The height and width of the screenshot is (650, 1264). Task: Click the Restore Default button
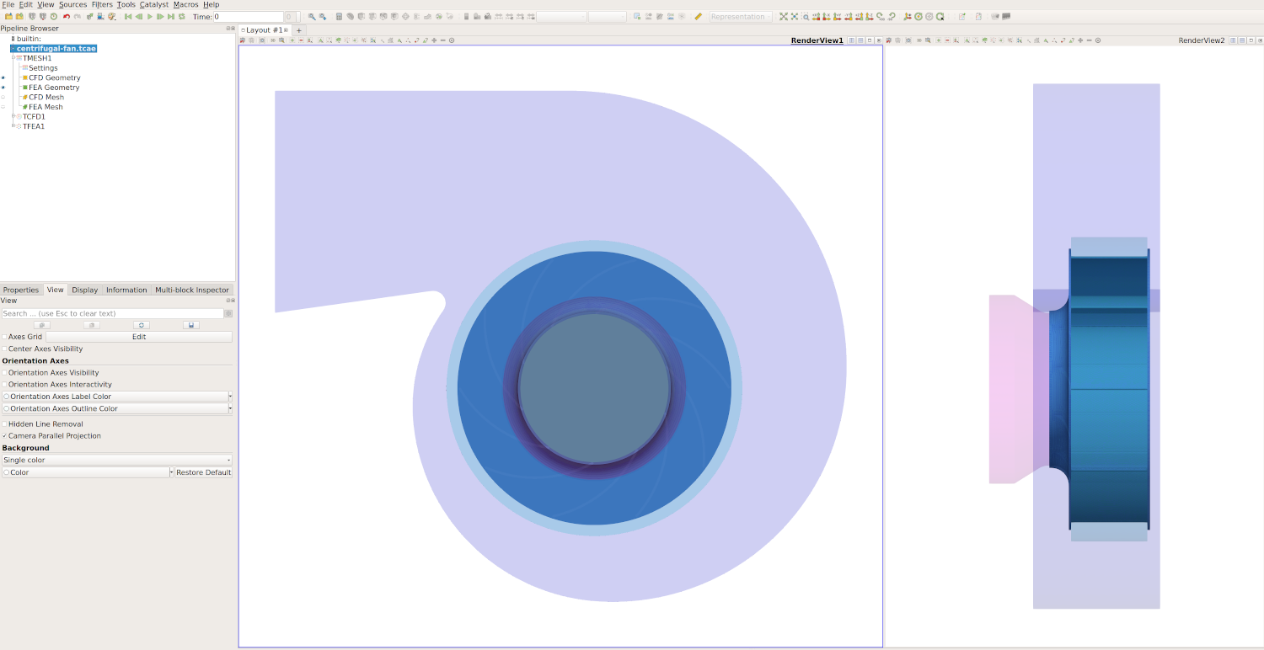click(203, 472)
